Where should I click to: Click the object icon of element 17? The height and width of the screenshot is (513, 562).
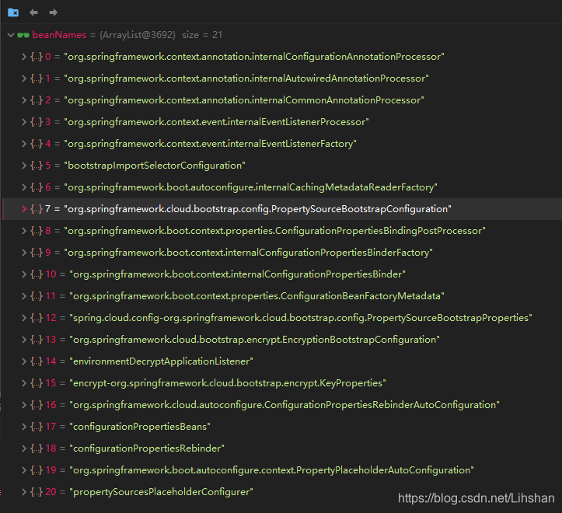pyautogui.click(x=37, y=427)
